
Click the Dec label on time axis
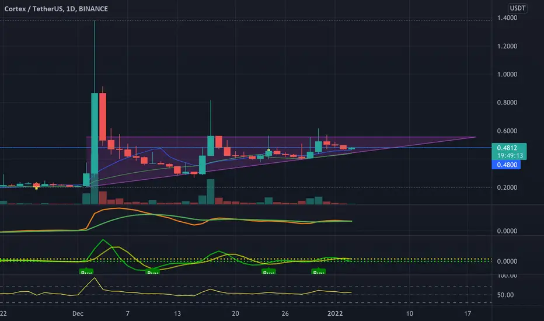tap(78, 314)
